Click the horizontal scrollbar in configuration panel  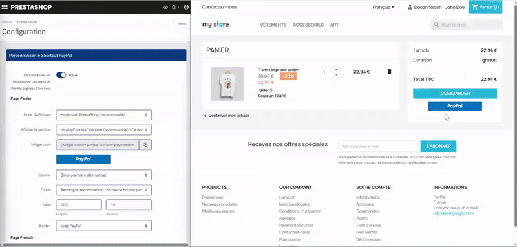pos(95,244)
